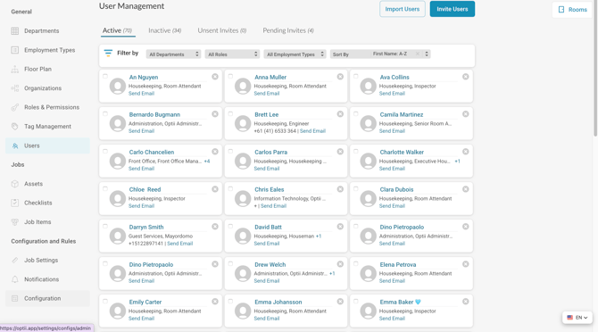The height and width of the screenshot is (332, 598).
Task: Click the Notifications bell icon
Action: (15, 279)
